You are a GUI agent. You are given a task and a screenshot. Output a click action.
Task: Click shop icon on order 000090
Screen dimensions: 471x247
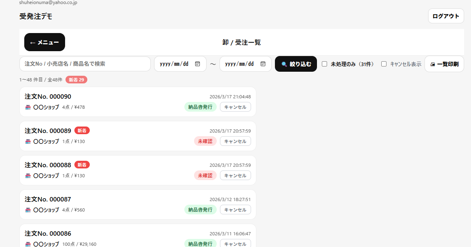(x=28, y=107)
